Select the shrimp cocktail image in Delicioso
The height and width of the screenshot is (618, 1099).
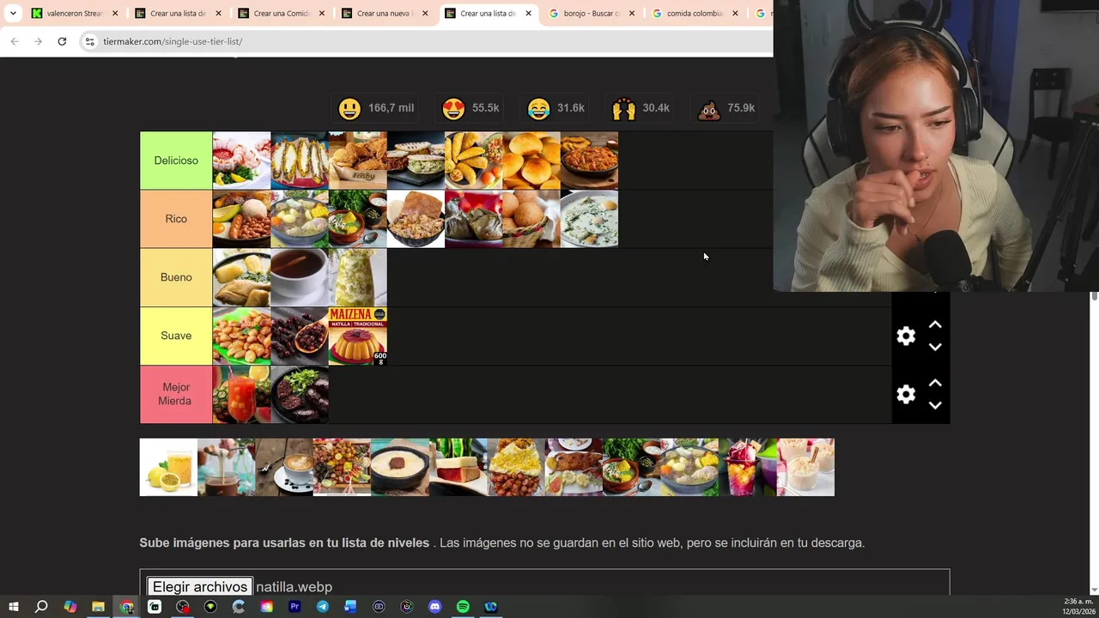[x=241, y=161]
